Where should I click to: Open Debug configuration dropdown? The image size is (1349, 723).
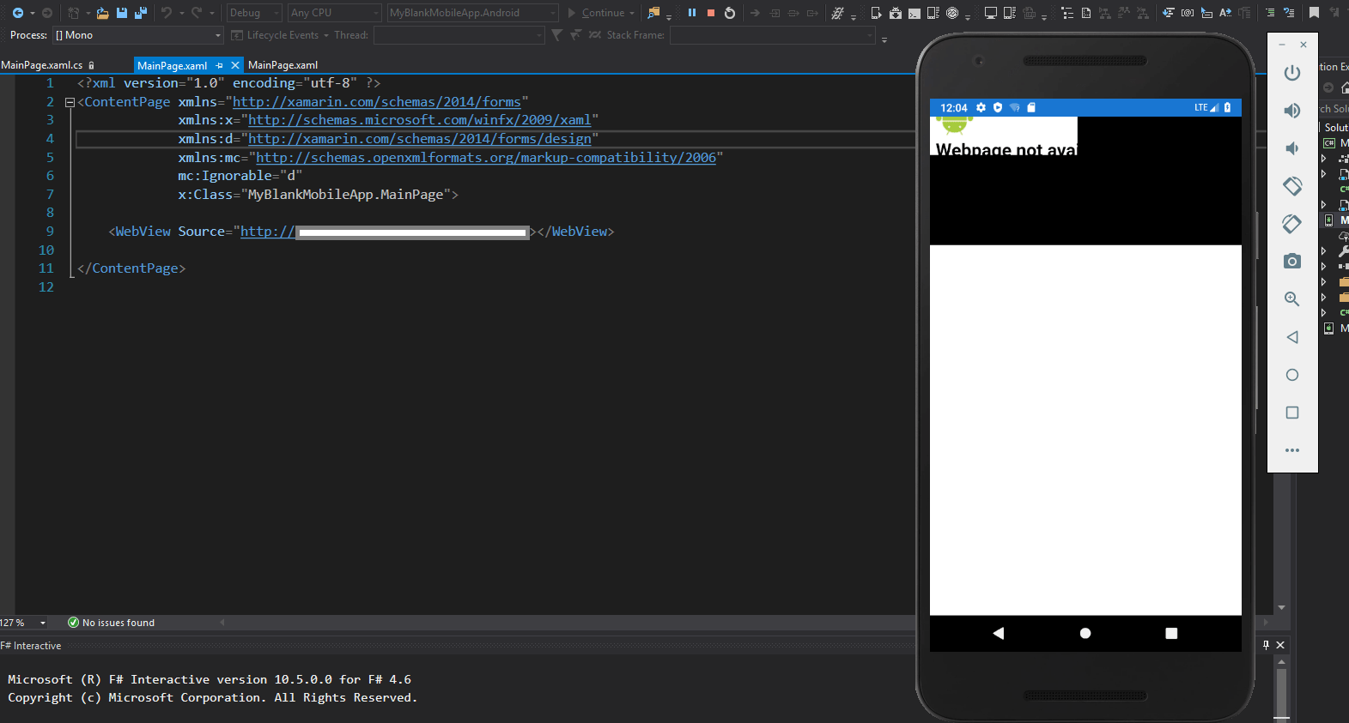254,13
